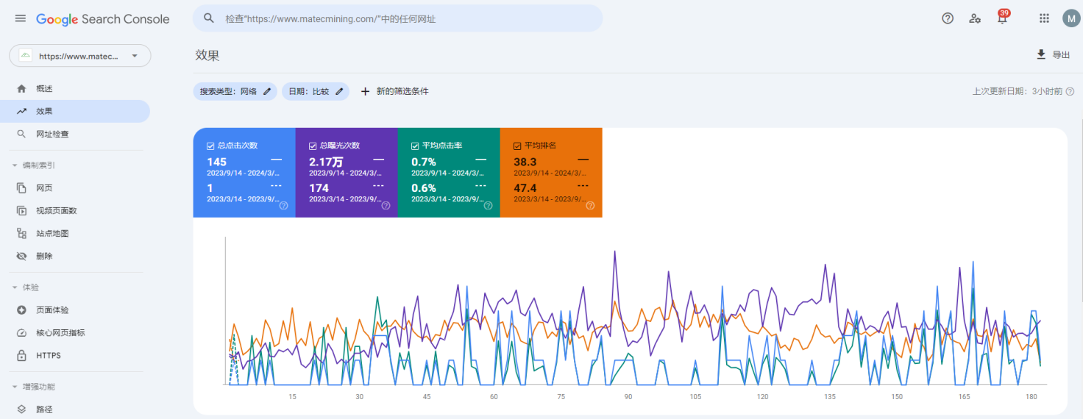Open 站点地图 in sidebar
The height and width of the screenshot is (419, 1083).
[75, 233]
